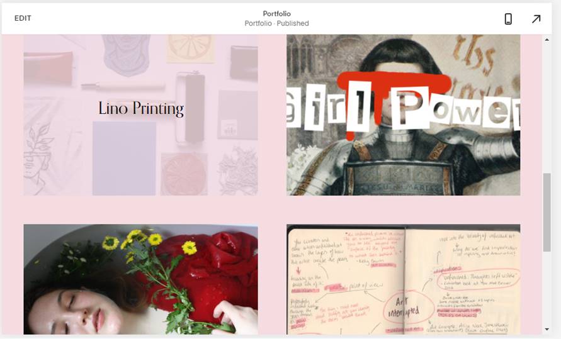The image size is (561, 339).
Task: Click the scrollbar down arrow
Action: [x=547, y=330]
